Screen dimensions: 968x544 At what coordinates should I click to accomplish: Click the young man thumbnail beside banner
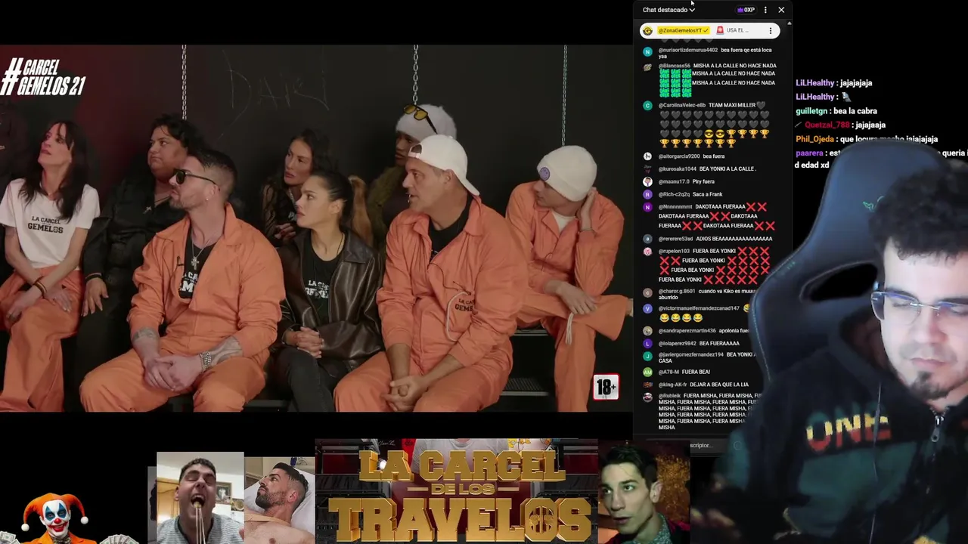pyautogui.click(x=644, y=492)
